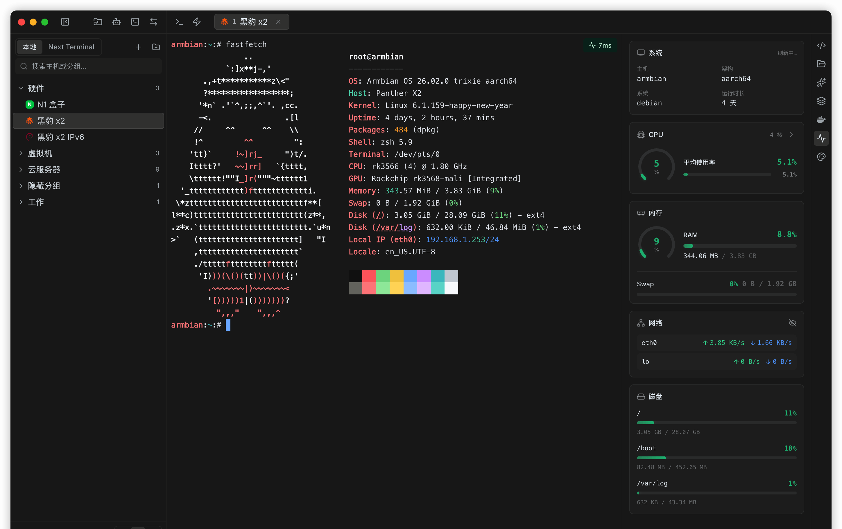Expand the 云服务器 group

tap(21, 170)
